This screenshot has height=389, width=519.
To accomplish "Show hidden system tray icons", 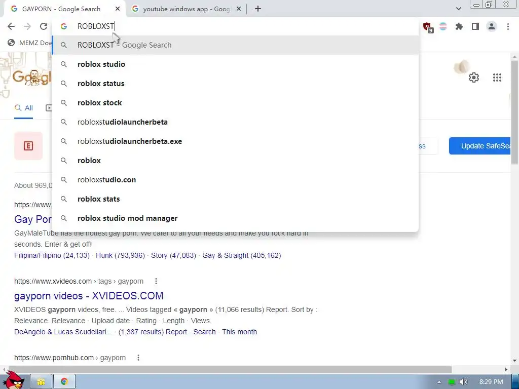I will [x=439, y=382].
